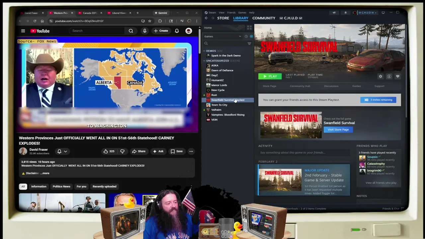This screenshot has width=425, height=239.
Task: Collapse the DEMOS category in Steam
Action: point(205,51)
